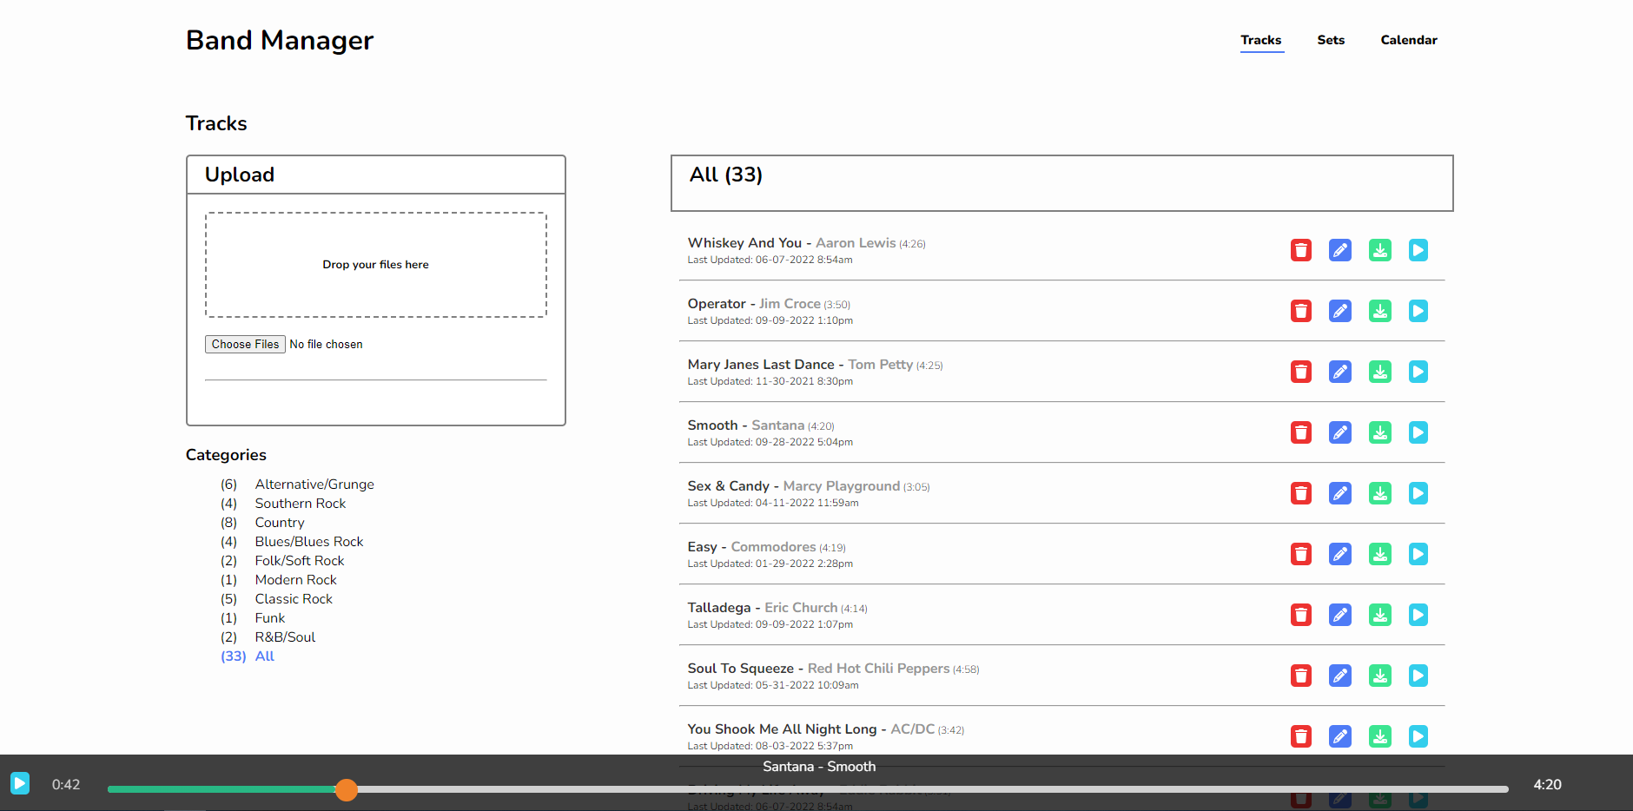The width and height of the screenshot is (1633, 811).
Task: Open the Band Manager home title
Action: pyautogui.click(x=280, y=40)
